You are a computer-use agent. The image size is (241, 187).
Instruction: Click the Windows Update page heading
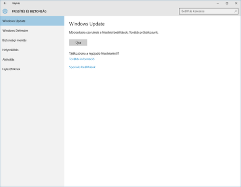[x=87, y=24]
